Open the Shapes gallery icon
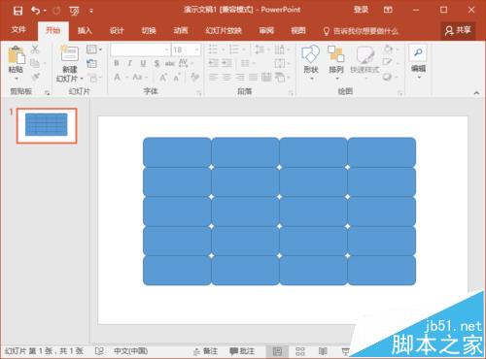 (x=311, y=54)
